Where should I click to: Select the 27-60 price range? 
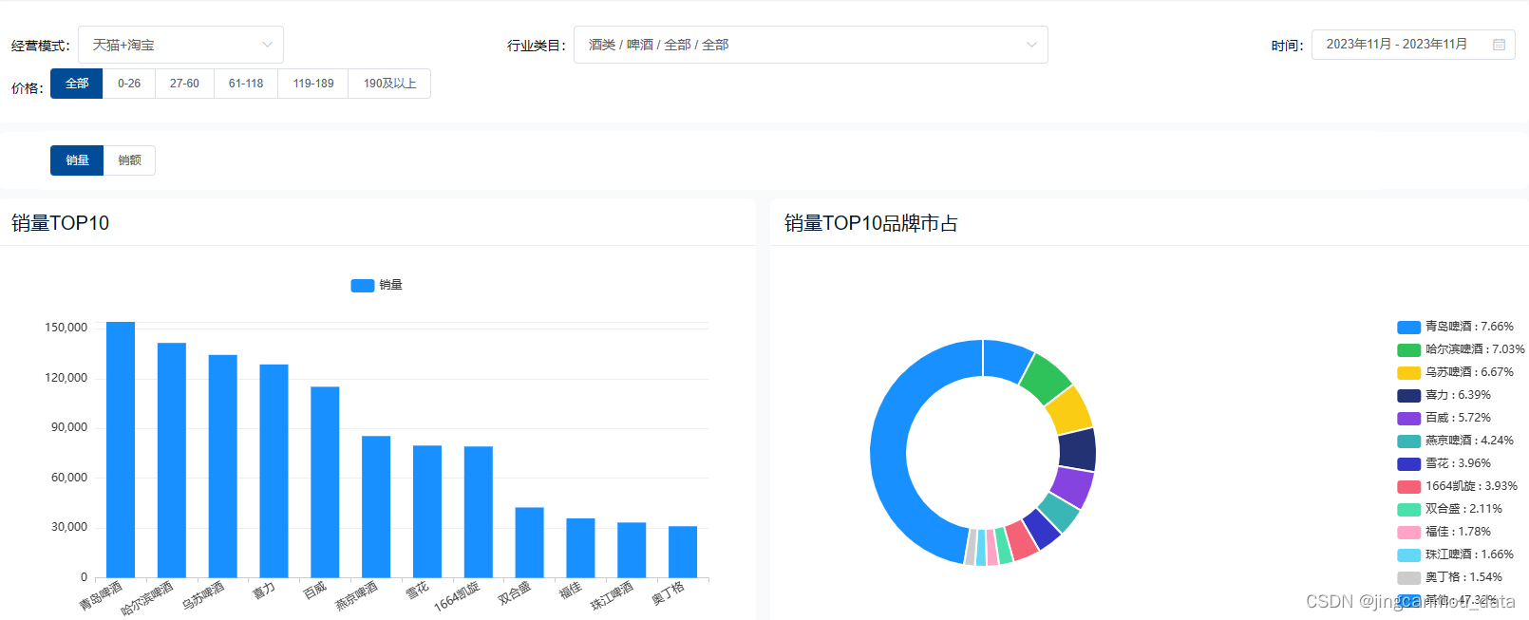click(x=184, y=84)
